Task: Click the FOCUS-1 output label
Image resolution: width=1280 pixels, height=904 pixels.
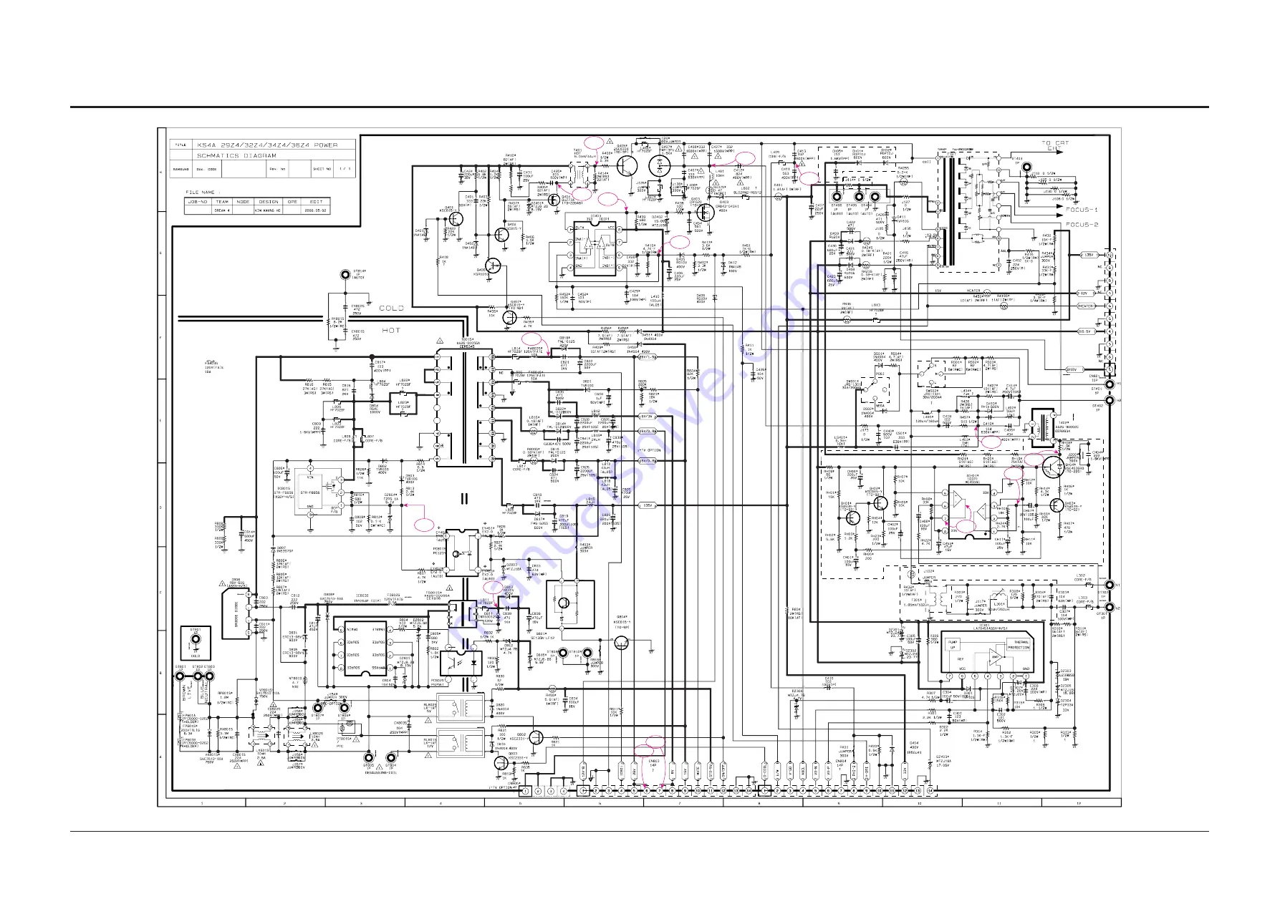Action: point(1082,210)
